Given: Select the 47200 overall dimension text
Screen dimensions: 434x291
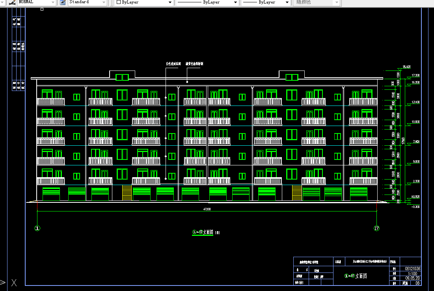Looking at the screenshot, I should 207,209.
